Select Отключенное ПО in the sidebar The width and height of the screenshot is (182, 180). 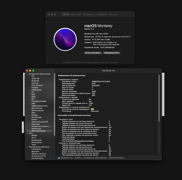pyautogui.click(x=39, y=156)
